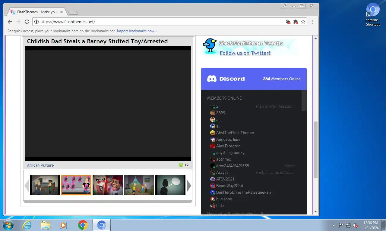
Task: Click the ATSV2021 avatar
Action: pos(213,179)
